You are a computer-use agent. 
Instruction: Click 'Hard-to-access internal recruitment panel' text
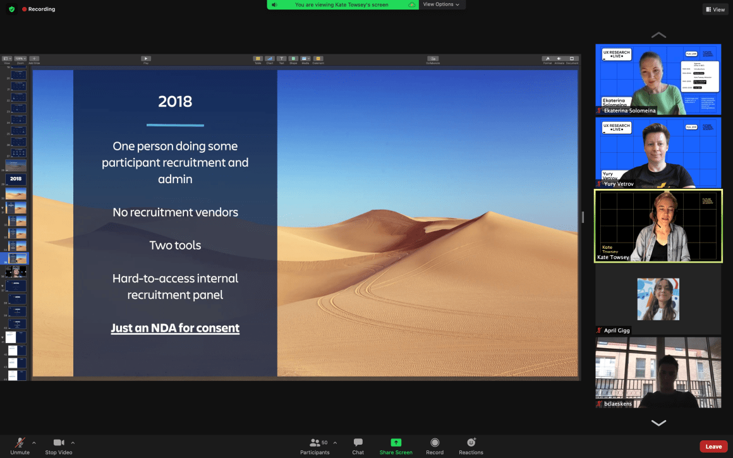point(175,286)
